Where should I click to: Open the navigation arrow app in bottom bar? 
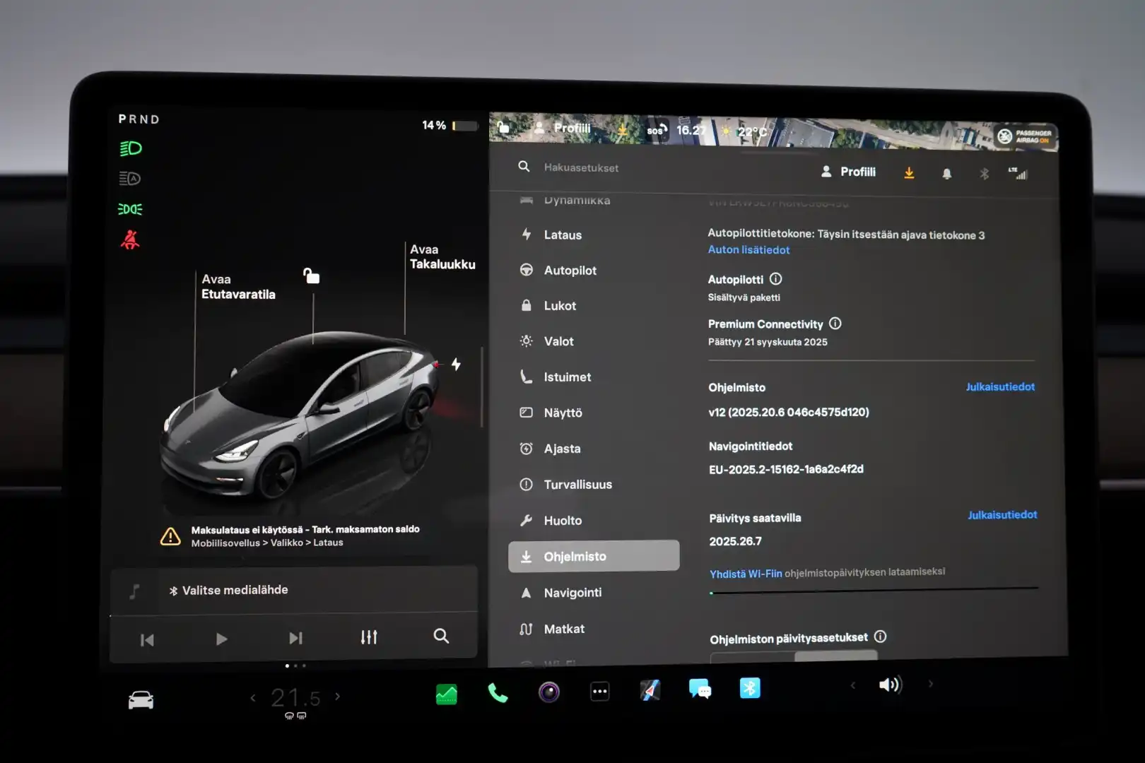click(650, 690)
